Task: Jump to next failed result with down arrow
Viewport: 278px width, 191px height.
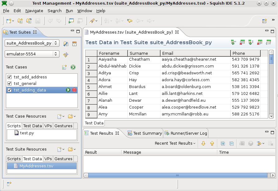Action: click(x=203, y=143)
